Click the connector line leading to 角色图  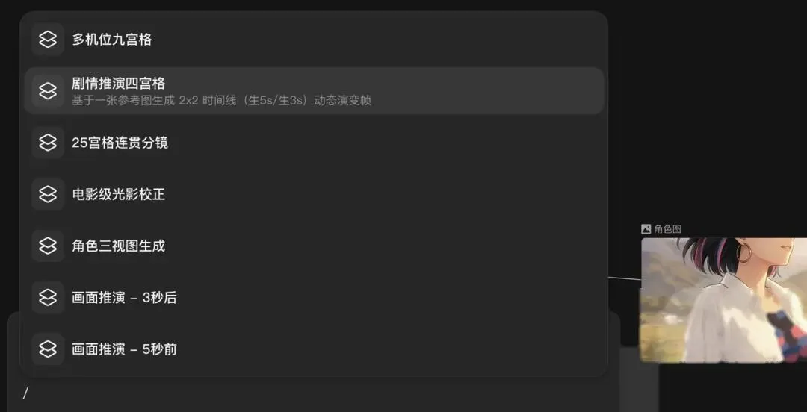tap(624, 278)
